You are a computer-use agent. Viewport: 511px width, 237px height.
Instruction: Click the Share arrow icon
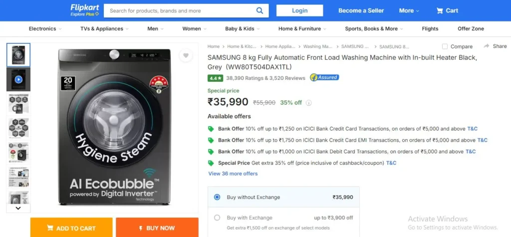click(487, 46)
